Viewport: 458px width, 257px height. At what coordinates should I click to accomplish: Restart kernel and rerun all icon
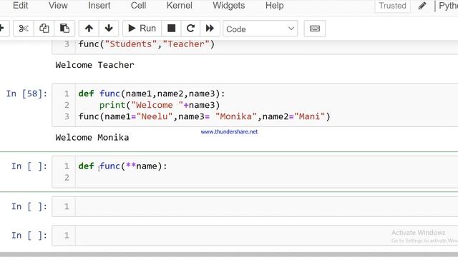[x=210, y=29]
